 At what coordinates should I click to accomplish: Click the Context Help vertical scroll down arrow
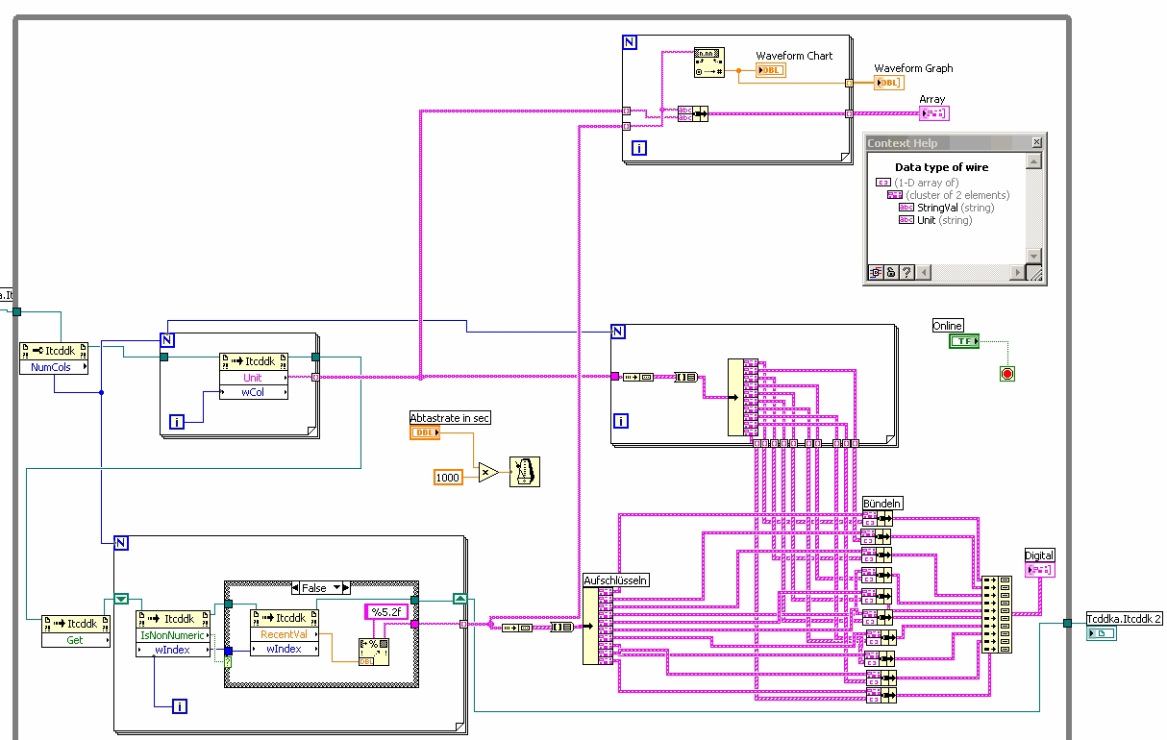point(1034,256)
